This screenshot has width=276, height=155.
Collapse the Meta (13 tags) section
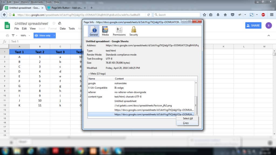(x=89, y=74)
